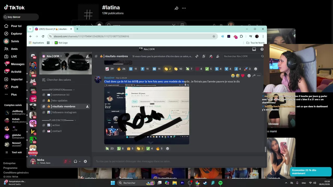Add reaction smiley after bottom reactions row
Screen dimensions: 333x187
(x=168, y=149)
